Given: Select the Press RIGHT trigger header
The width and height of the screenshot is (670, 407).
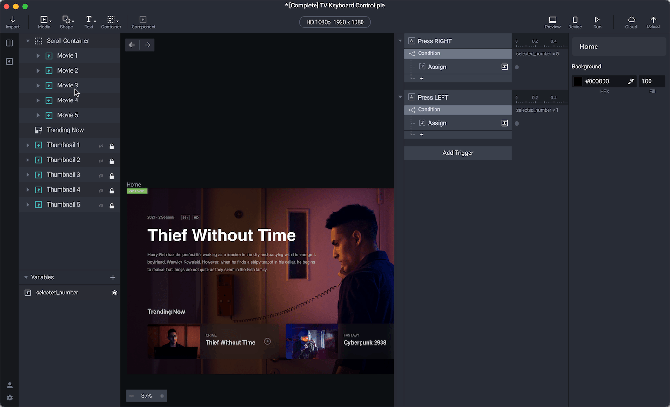Looking at the screenshot, I should pos(458,41).
